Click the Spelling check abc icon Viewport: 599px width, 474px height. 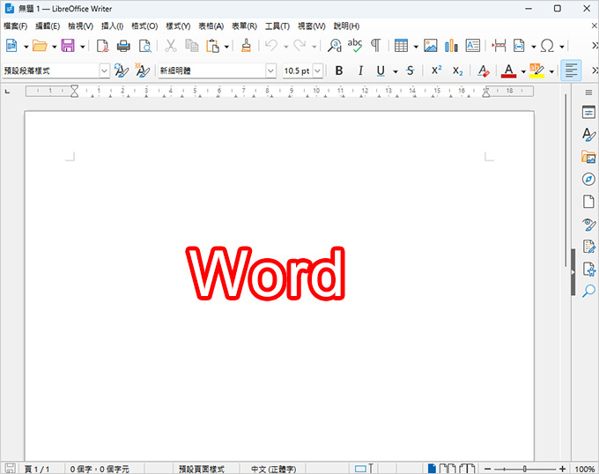coord(355,46)
